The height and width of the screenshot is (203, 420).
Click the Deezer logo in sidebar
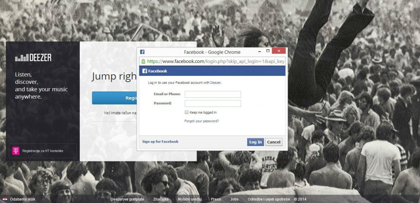(33, 57)
